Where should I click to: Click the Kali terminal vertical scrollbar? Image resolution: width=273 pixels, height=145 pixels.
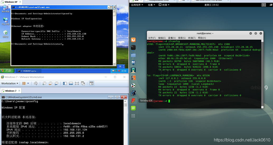pos(262,73)
